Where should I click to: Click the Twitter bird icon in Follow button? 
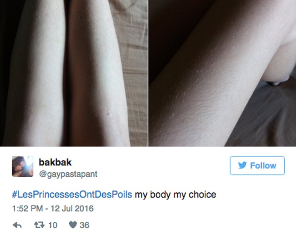coord(242,165)
